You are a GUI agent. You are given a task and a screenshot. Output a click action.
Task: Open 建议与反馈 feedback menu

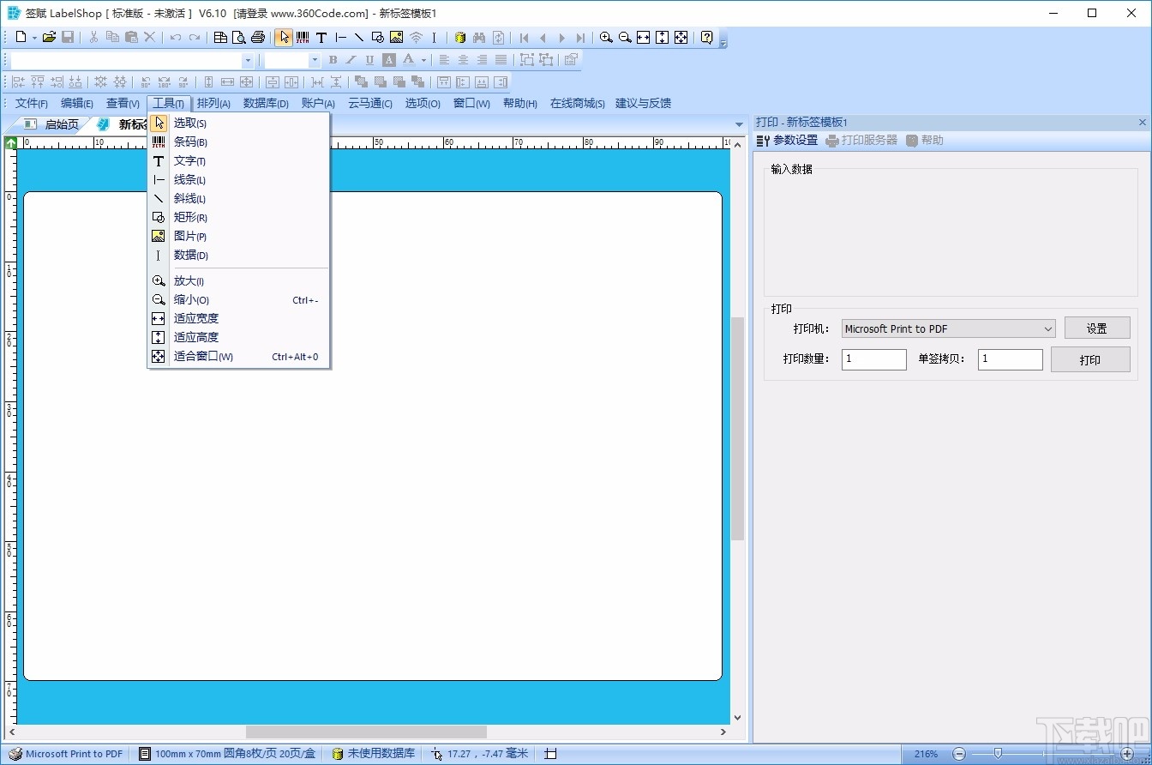[644, 104]
